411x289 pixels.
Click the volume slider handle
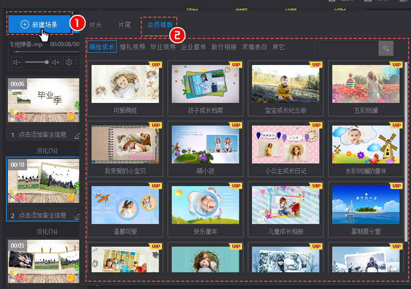point(47,62)
